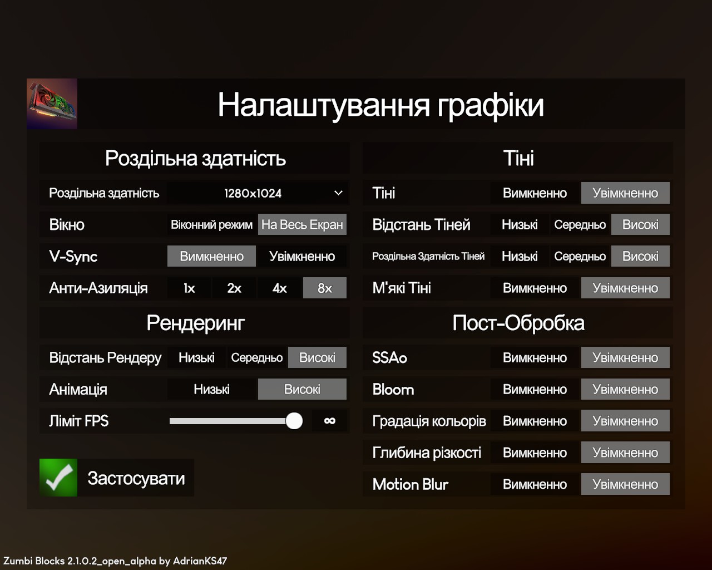The height and width of the screenshot is (570, 712).
Task: Enable SSAo with Увімкненно
Action: point(625,358)
